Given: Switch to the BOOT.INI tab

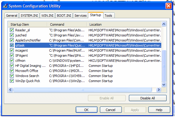Looking at the screenshot, I should click(64, 16).
